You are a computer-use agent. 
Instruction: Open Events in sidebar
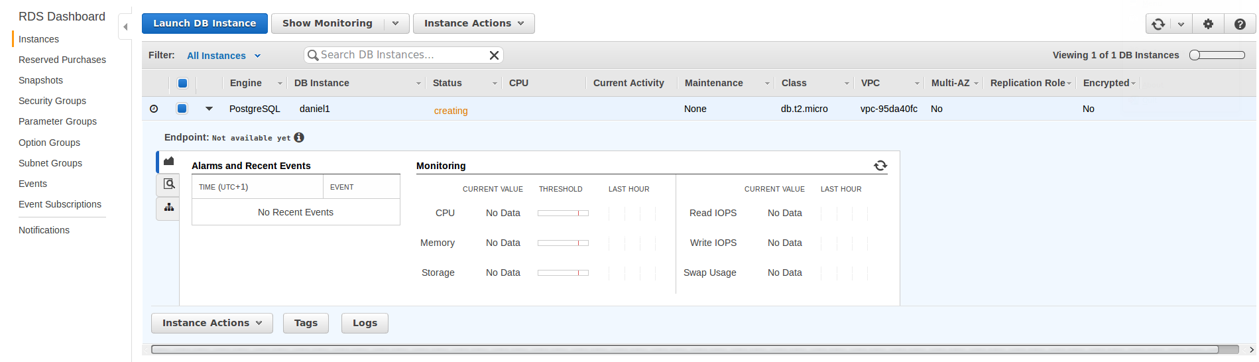(x=32, y=184)
